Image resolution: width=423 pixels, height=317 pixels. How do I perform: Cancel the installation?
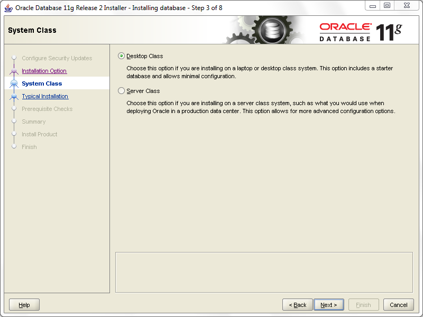pyautogui.click(x=399, y=305)
